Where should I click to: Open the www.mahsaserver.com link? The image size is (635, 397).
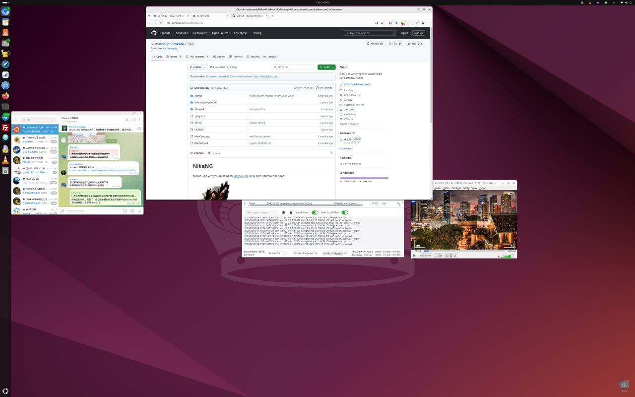coord(357,84)
